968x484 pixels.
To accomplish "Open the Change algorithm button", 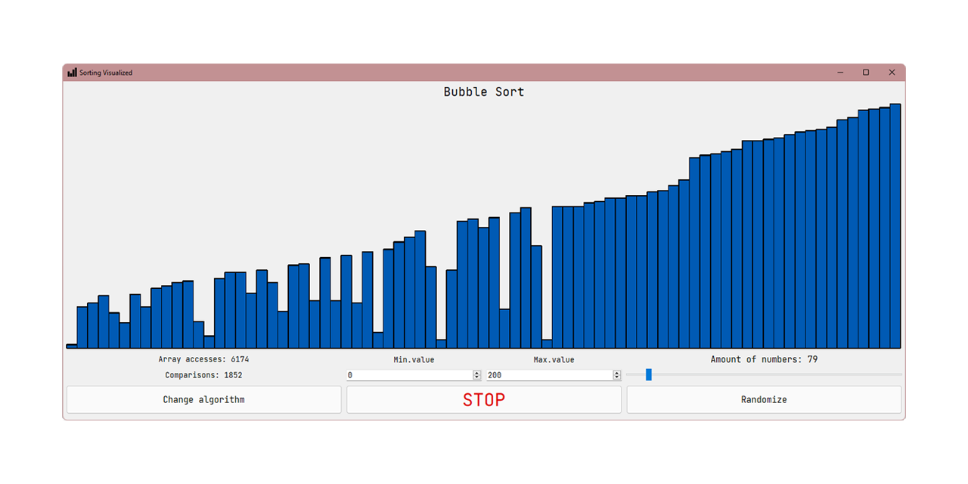I will coord(204,399).
